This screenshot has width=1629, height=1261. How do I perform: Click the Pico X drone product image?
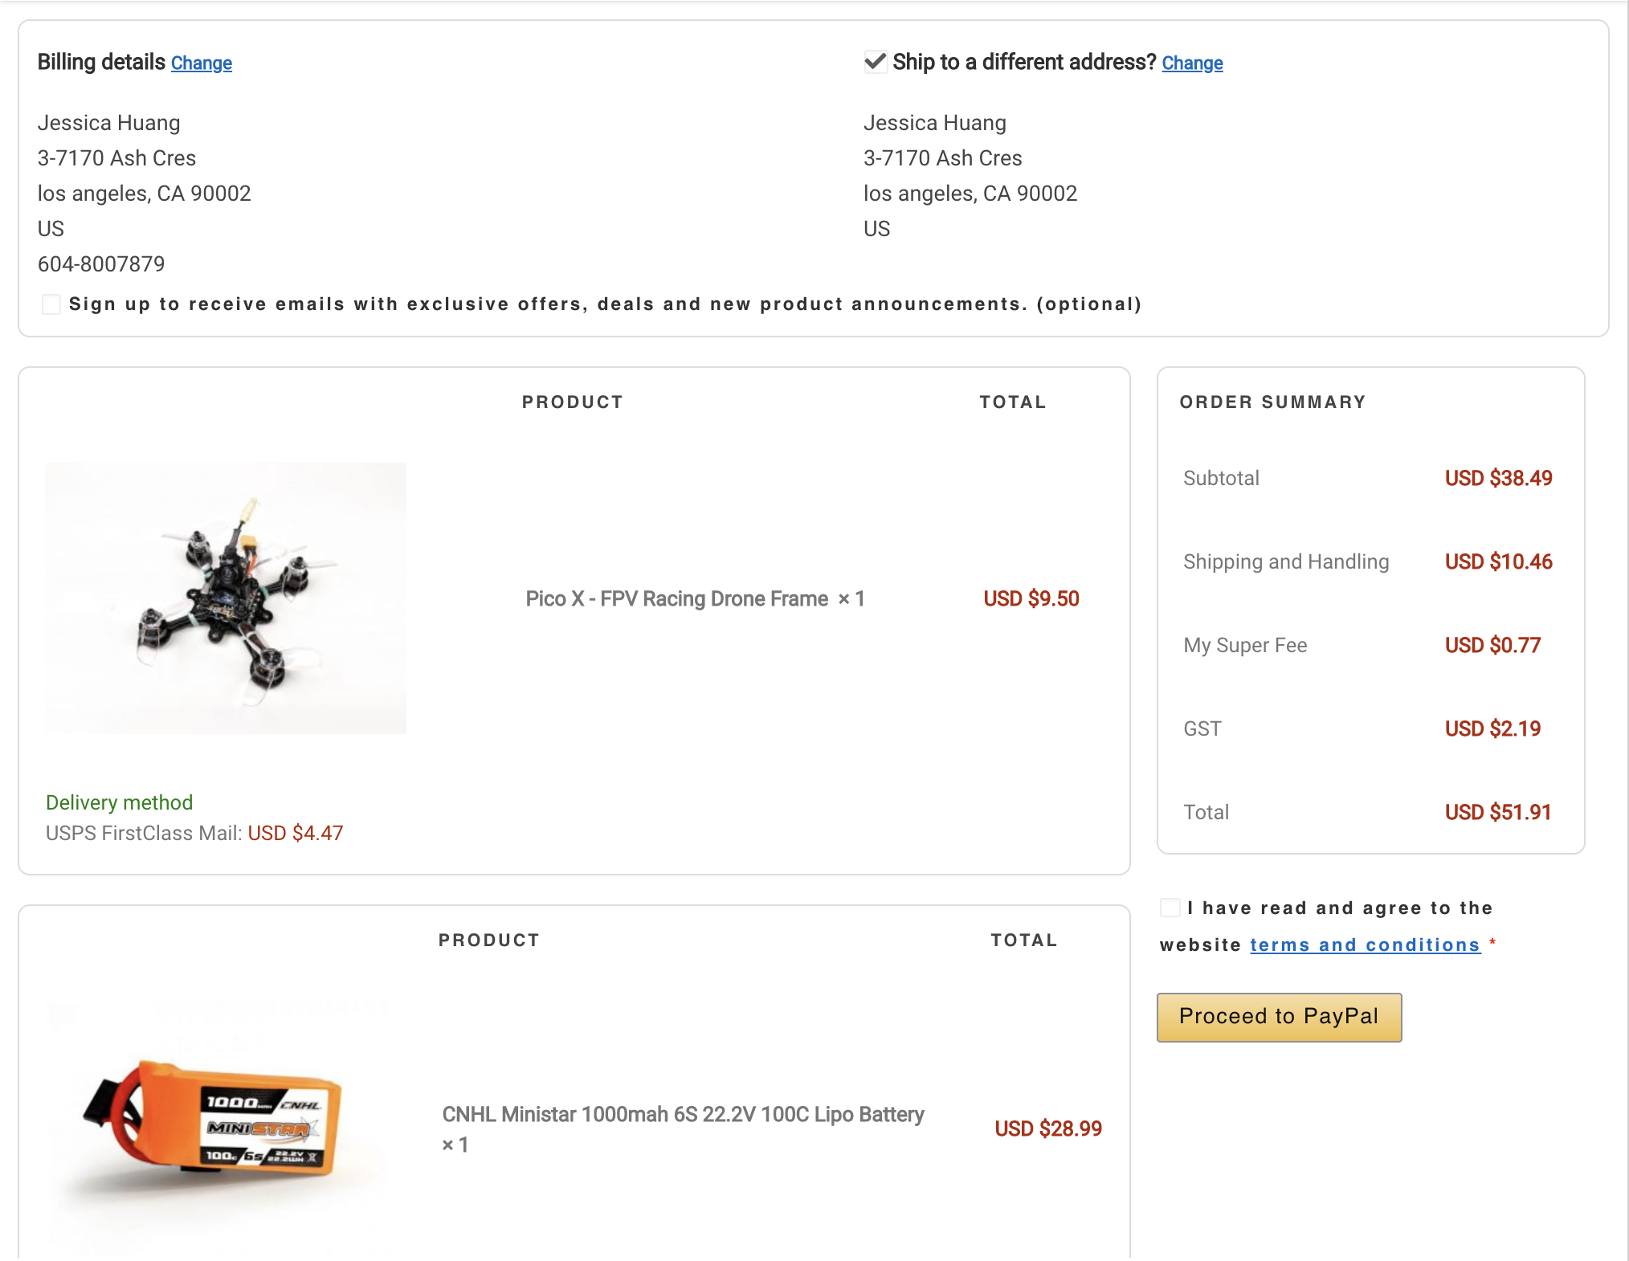(x=226, y=598)
